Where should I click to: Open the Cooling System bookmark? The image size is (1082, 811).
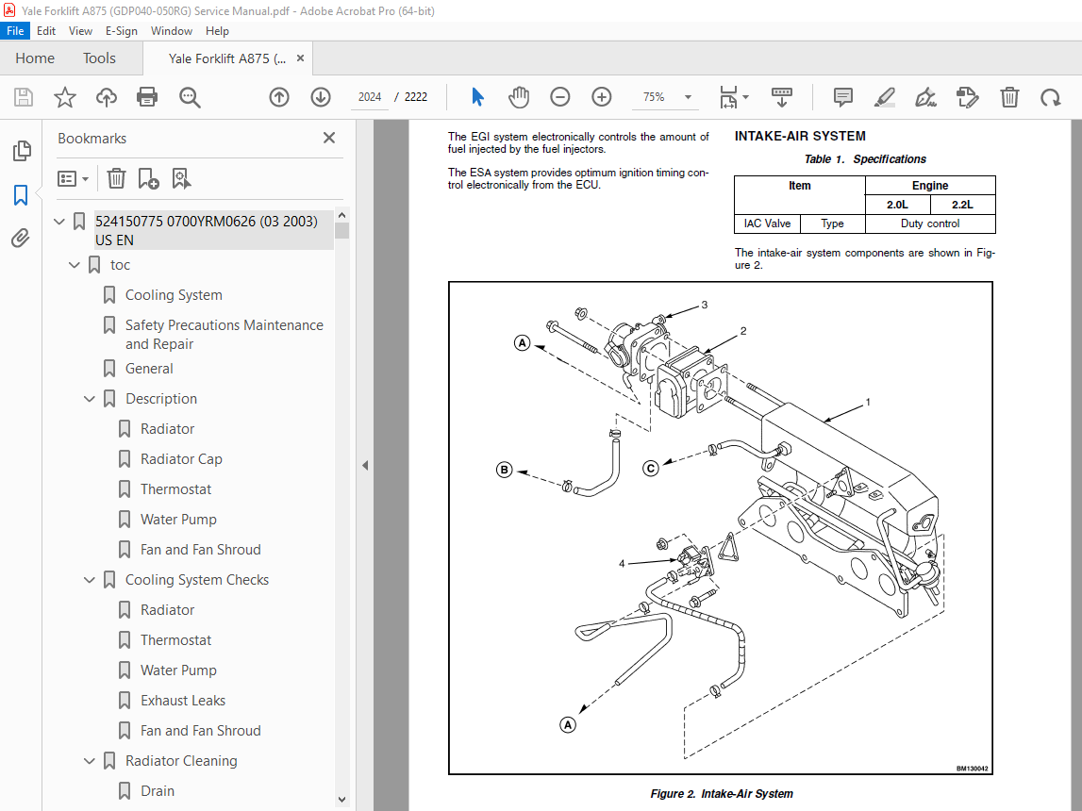[174, 295]
